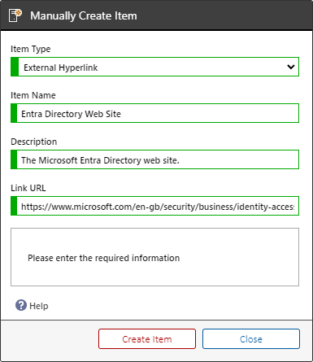This screenshot has height=362, width=313.
Task: Open the Help link
Action: tap(39, 306)
